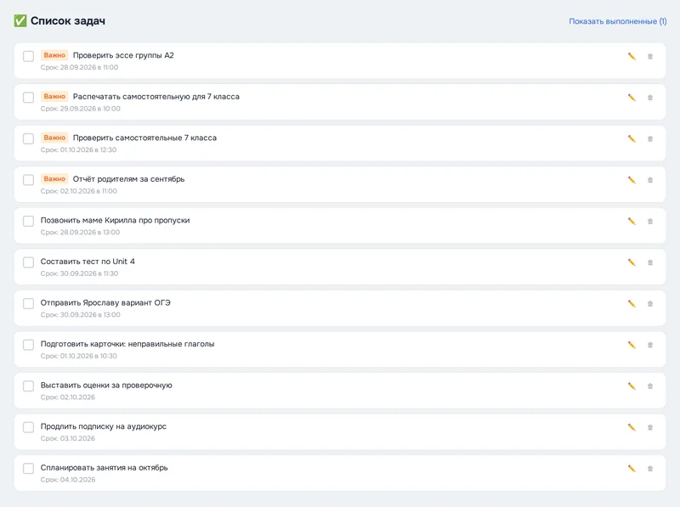Edit task Отправить Ярославу вариант ОГЭ
This screenshot has height=507, width=680.
pyautogui.click(x=632, y=304)
